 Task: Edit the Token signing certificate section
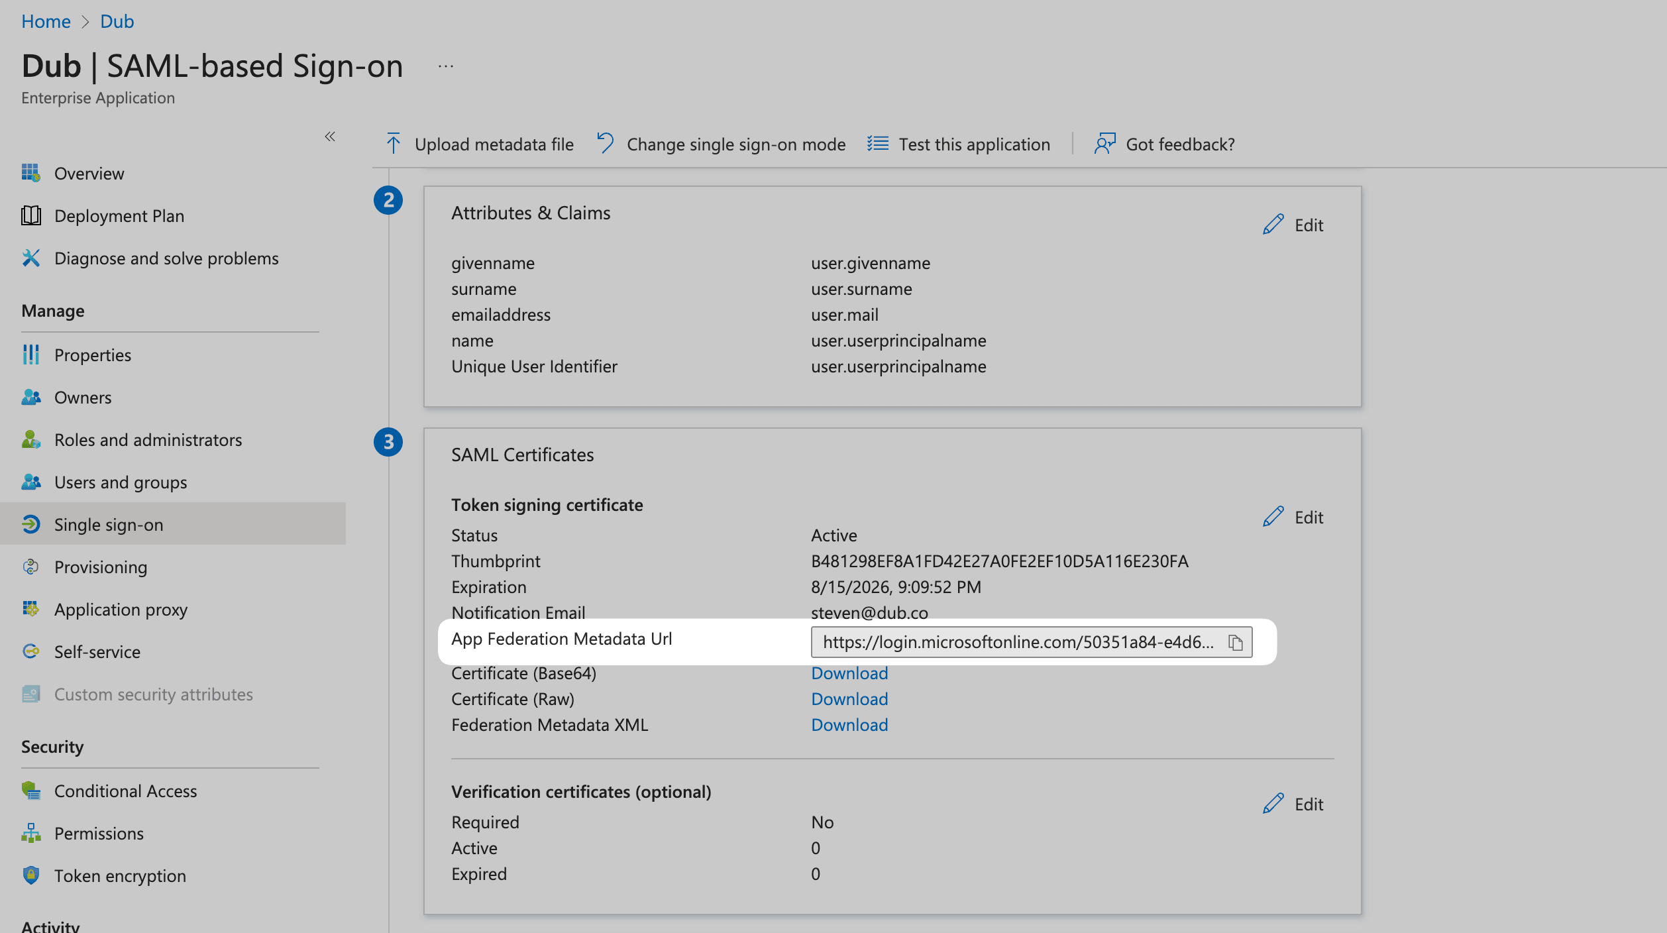[x=1293, y=517]
